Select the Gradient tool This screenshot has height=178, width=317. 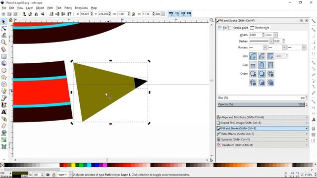[3, 139]
